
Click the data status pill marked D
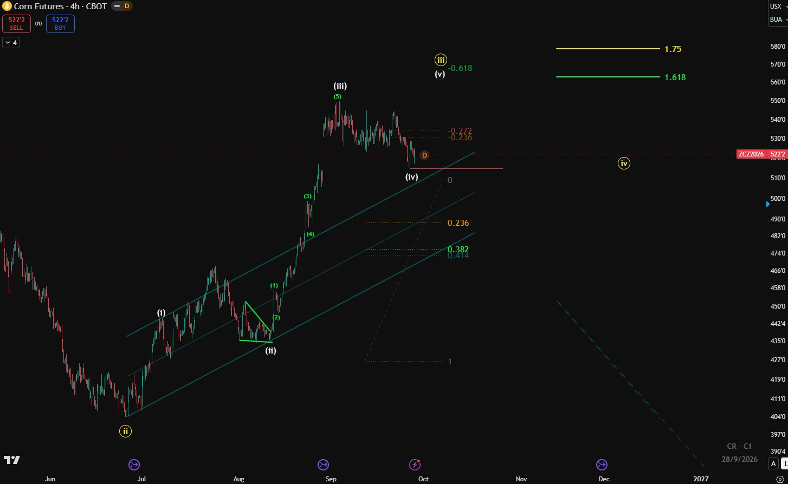[122, 6]
